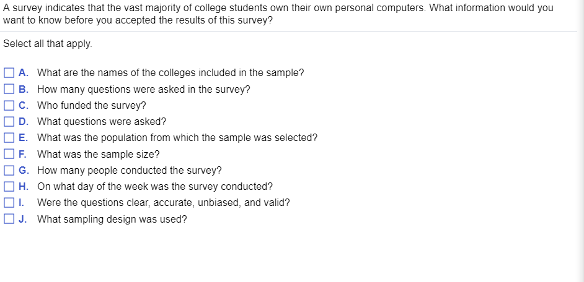Click the vertical scrollbar at right edge
Screen dimensions: 584x282
[x=581, y=141]
